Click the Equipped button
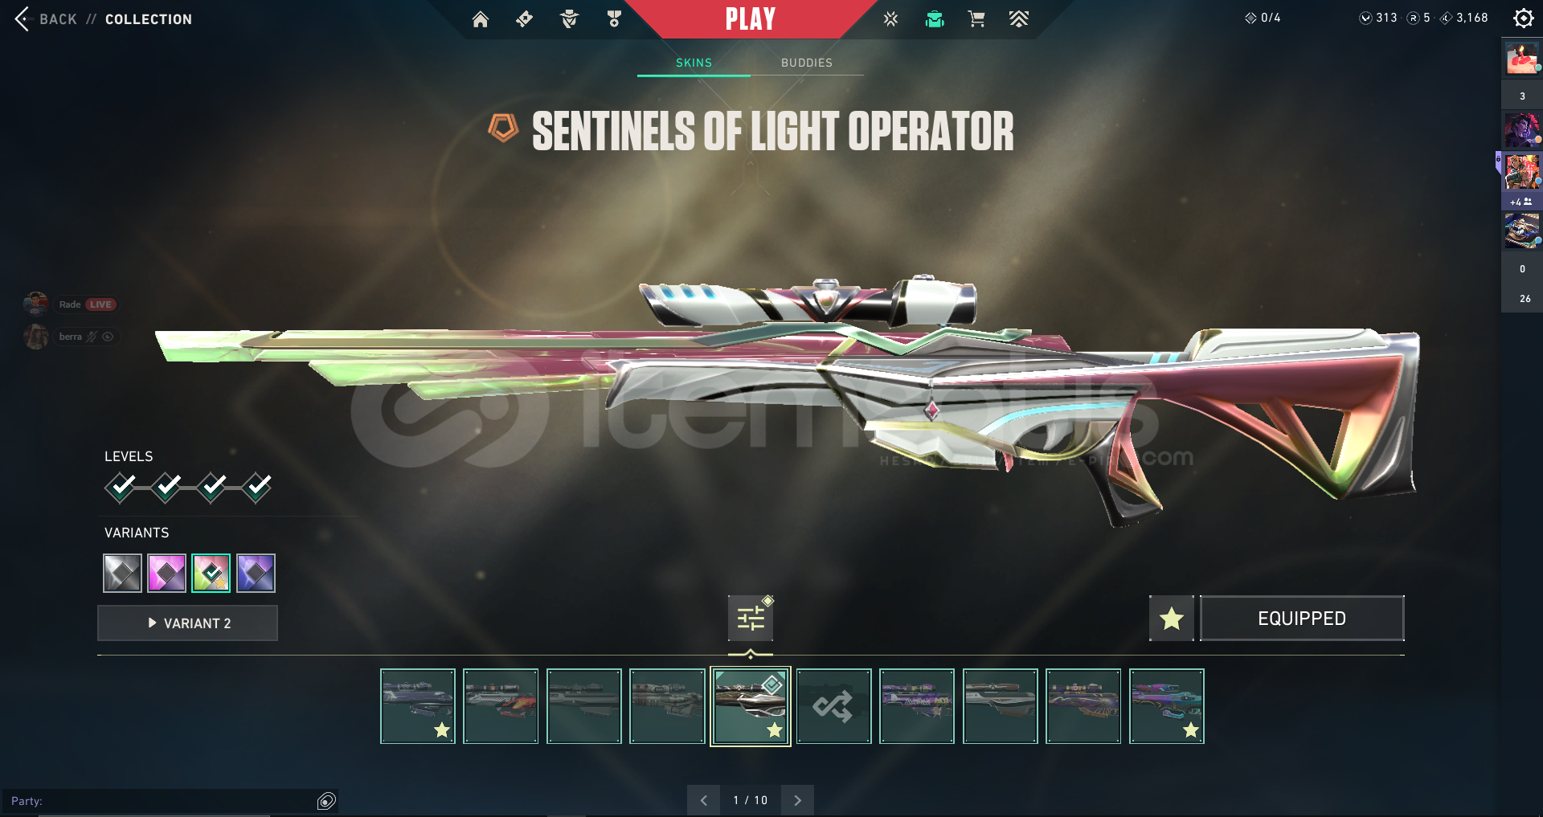This screenshot has width=1543, height=817. (1302, 618)
